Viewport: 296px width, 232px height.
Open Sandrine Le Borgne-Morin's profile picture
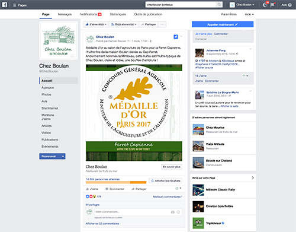pyautogui.click(x=200, y=95)
